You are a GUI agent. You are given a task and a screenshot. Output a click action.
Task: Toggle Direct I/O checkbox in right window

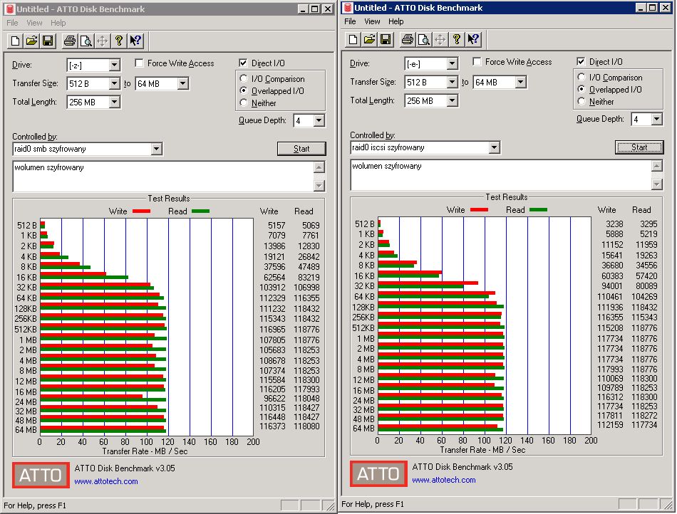click(x=581, y=62)
